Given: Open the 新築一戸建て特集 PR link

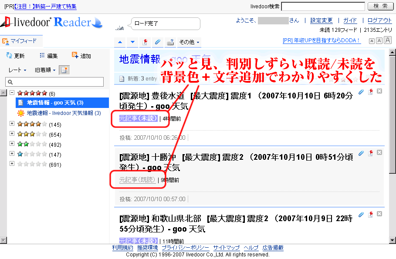Looking at the screenshot, I should (x=45, y=6).
